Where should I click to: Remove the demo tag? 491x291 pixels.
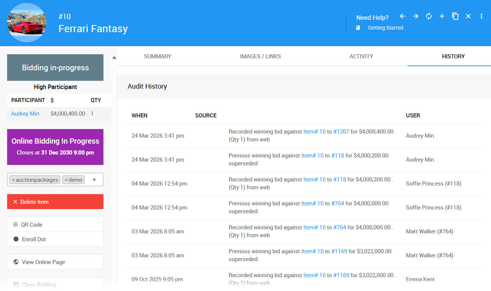click(66, 180)
